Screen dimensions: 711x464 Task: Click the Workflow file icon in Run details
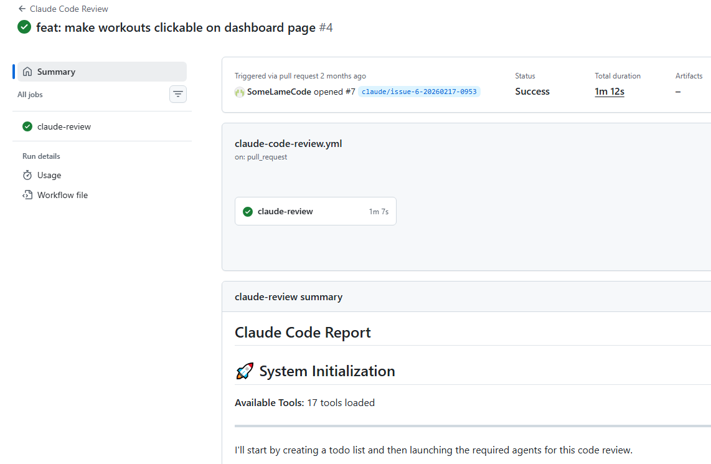pyautogui.click(x=27, y=195)
